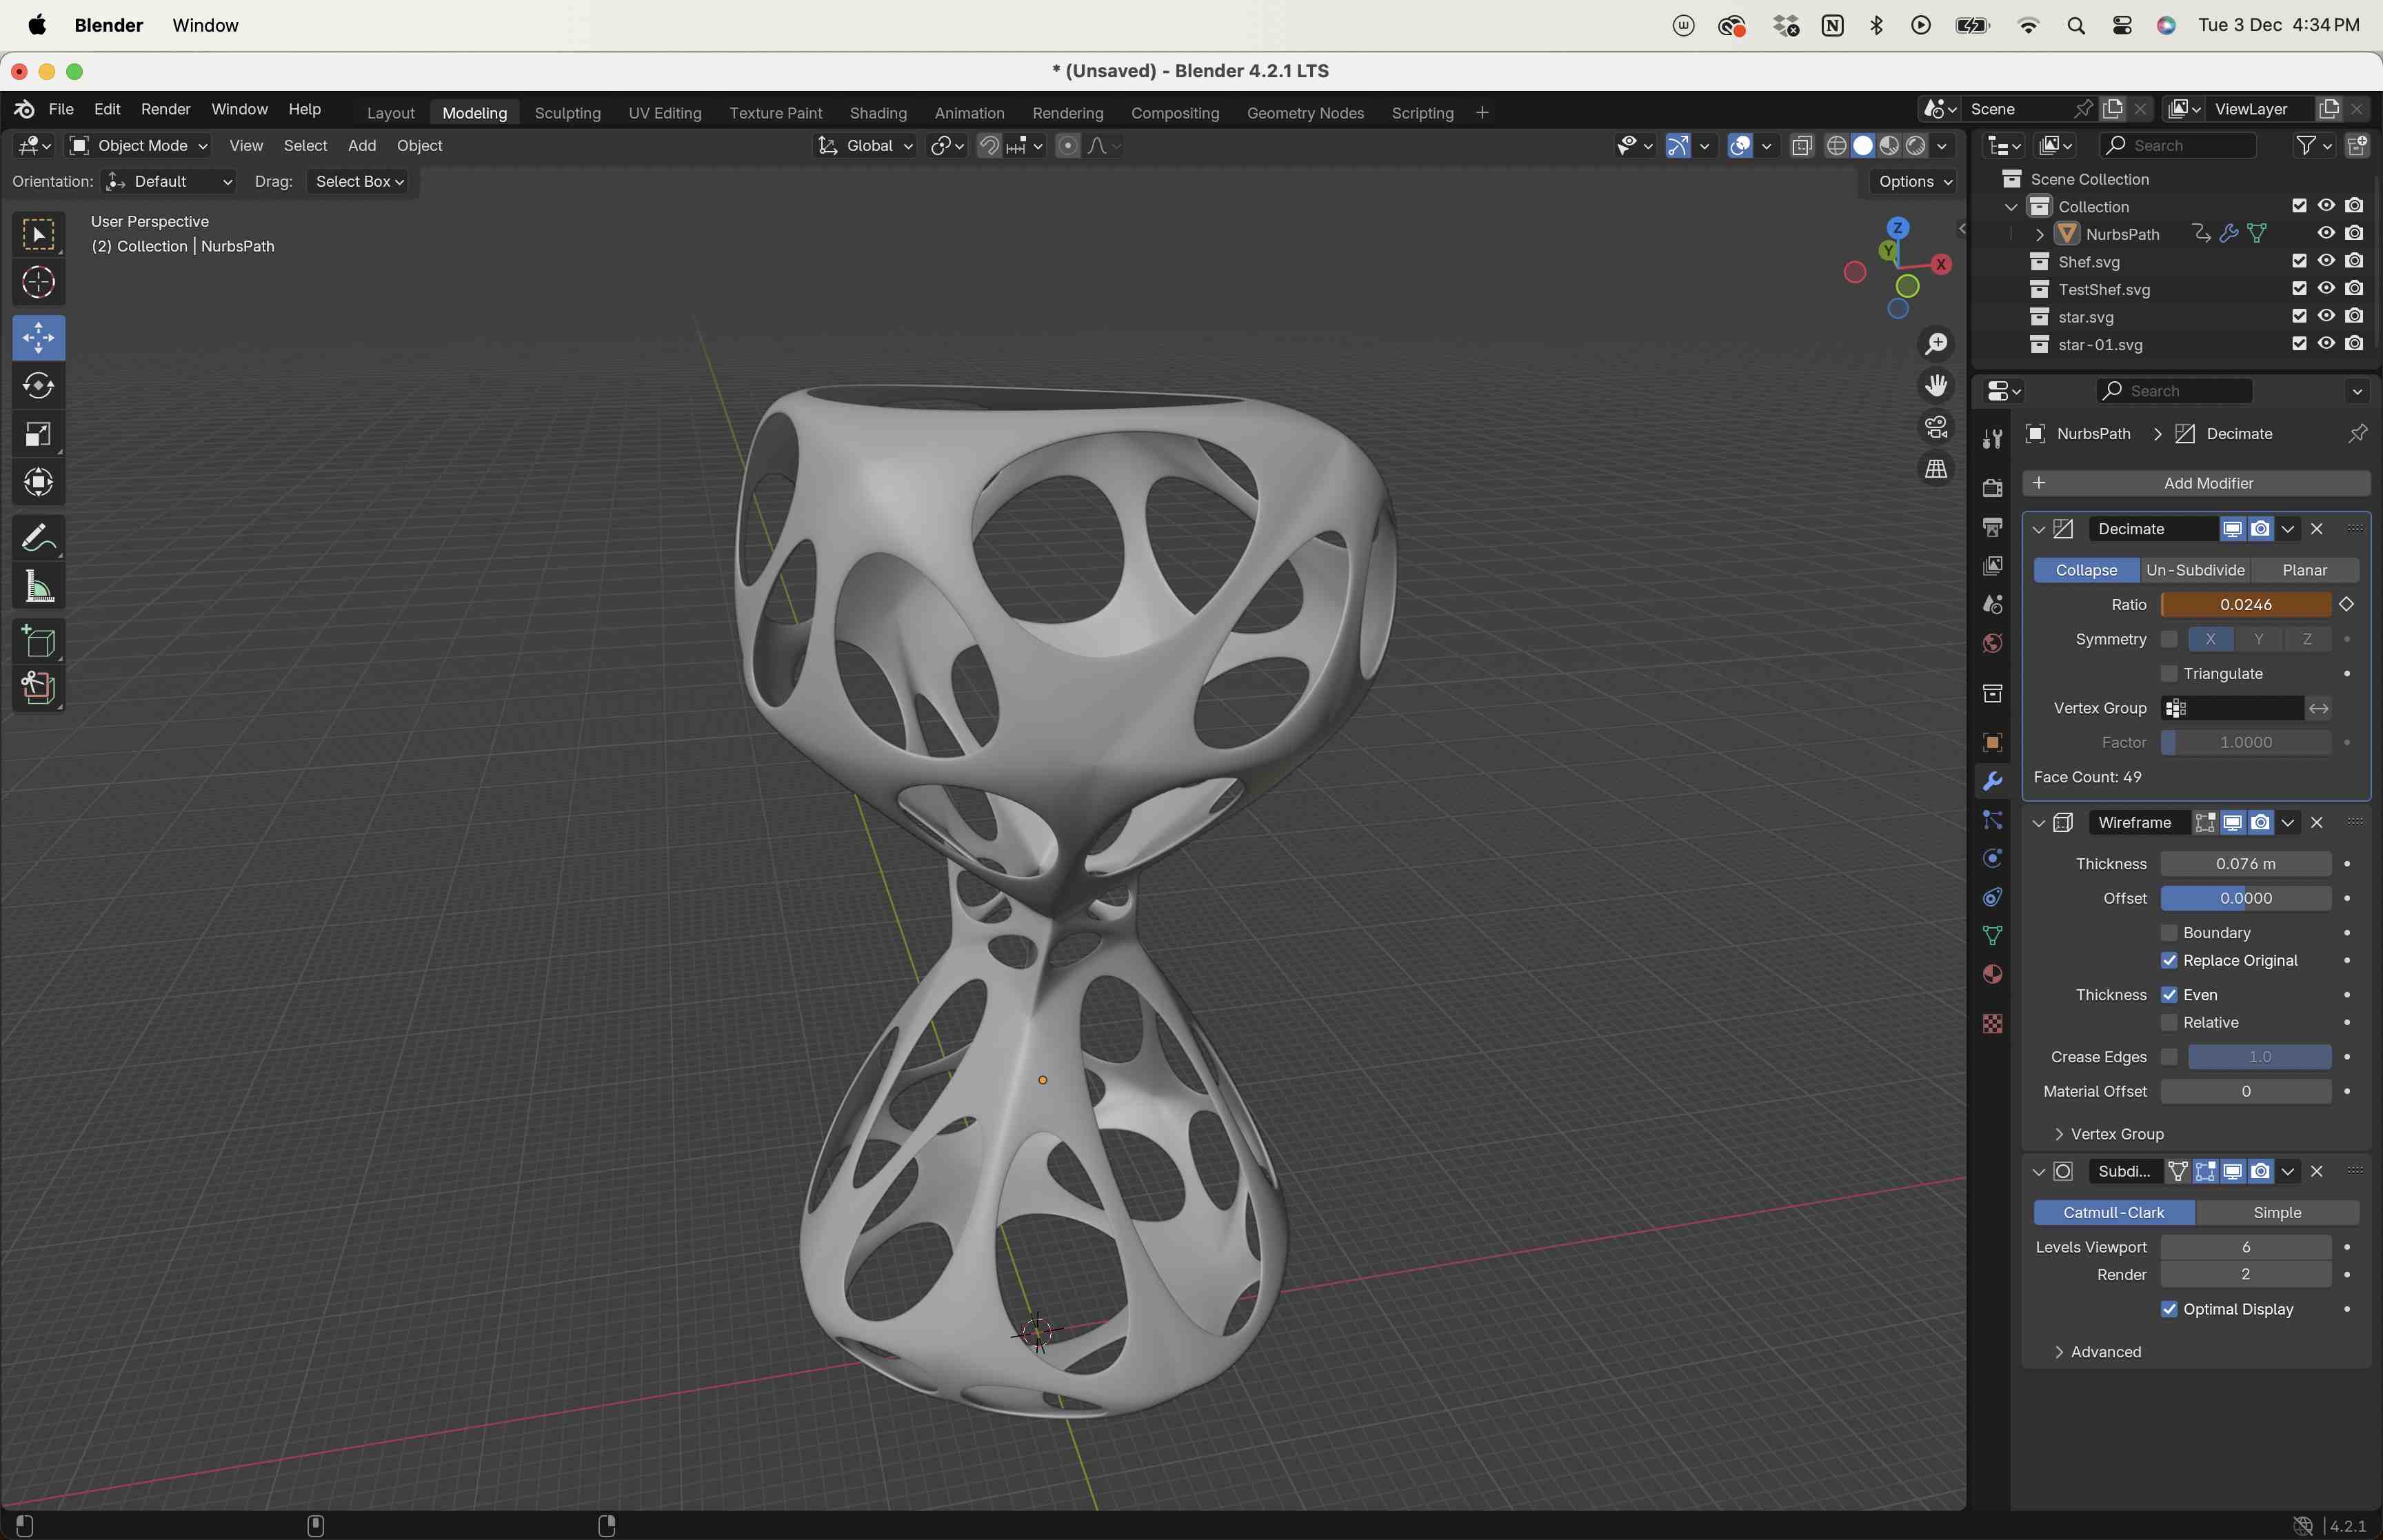The width and height of the screenshot is (2383, 1540).
Task: Switch to Wireframe viewport shading
Action: pyautogui.click(x=1836, y=146)
